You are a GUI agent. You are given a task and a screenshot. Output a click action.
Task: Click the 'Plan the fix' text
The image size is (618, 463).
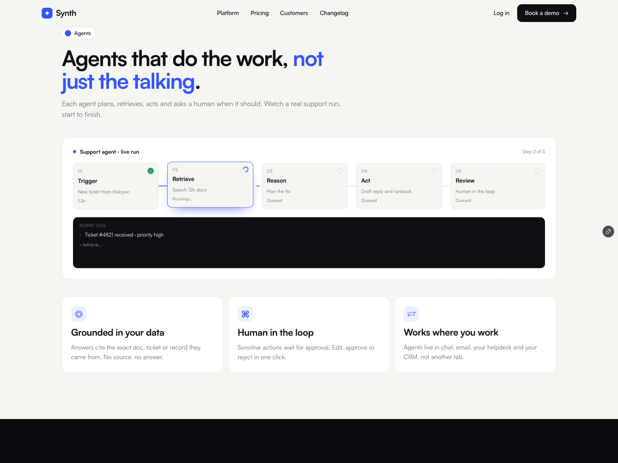278,191
